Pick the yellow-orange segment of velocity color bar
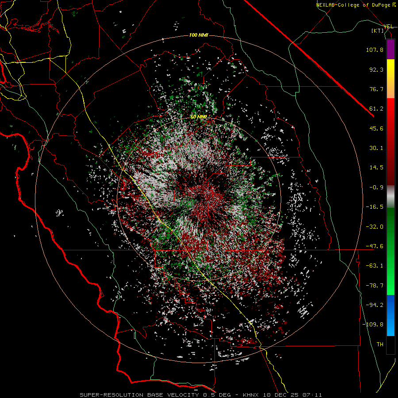 coord(390,79)
